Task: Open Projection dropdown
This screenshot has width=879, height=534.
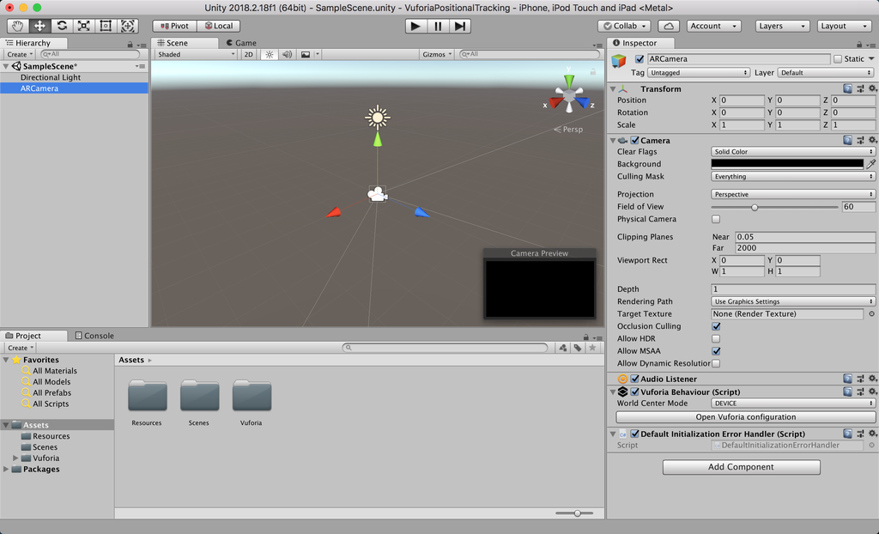Action: tap(792, 194)
